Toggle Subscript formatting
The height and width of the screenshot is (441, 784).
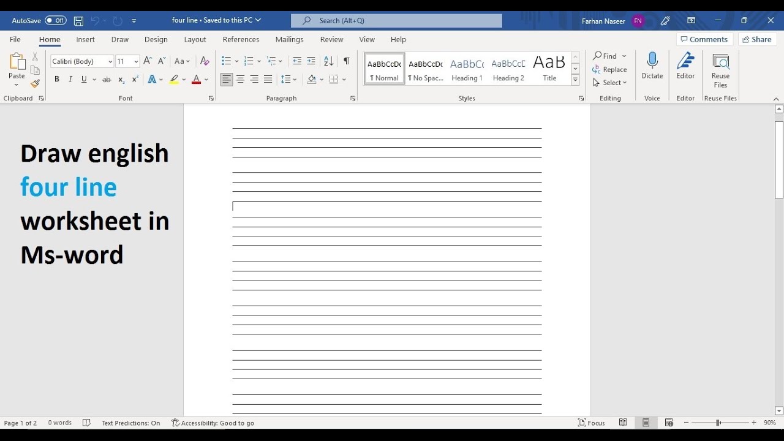pyautogui.click(x=121, y=80)
